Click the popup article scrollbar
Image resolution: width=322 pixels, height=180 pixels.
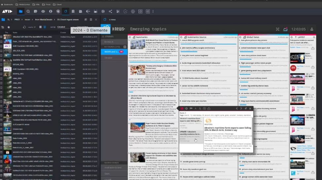252,132
